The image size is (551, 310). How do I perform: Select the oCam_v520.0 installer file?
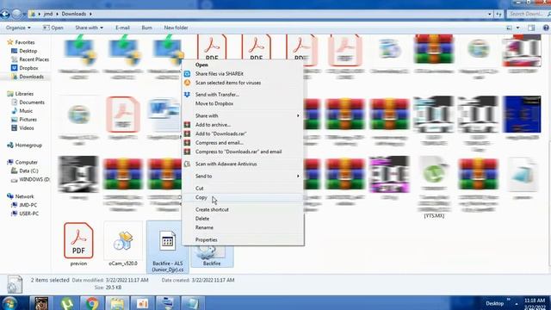[123, 244]
